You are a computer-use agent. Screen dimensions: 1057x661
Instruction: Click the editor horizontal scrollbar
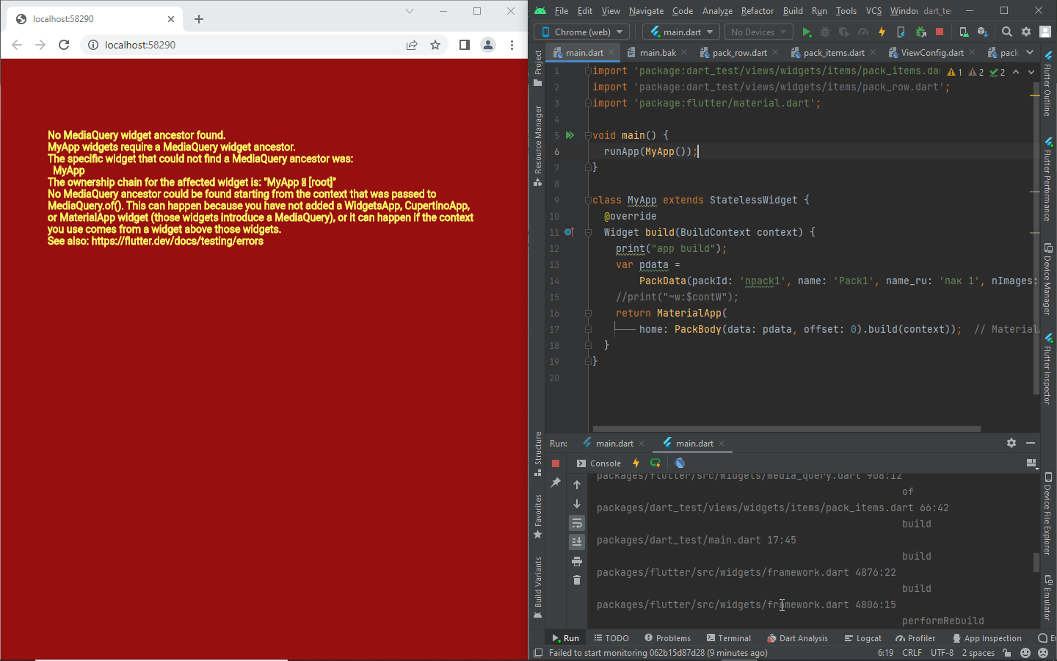[x=786, y=429]
